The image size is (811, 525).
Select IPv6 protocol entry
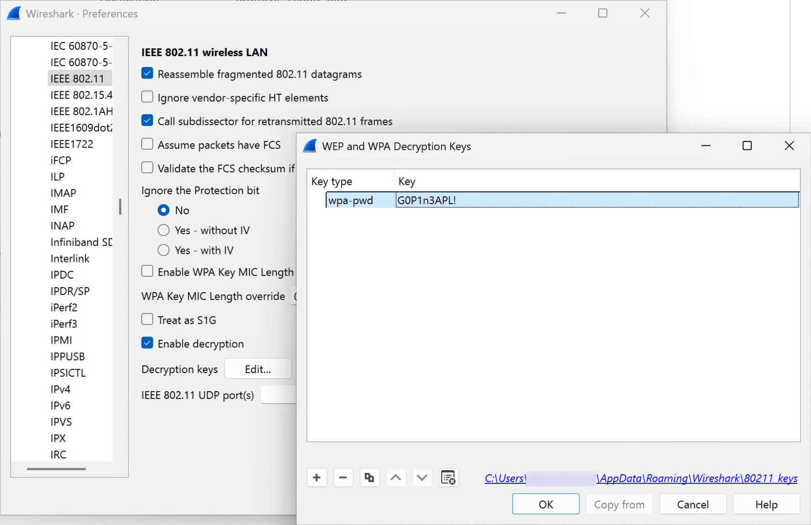(x=60, y=405)
